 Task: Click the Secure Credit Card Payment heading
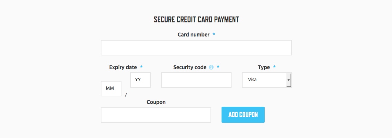point(196,20)
